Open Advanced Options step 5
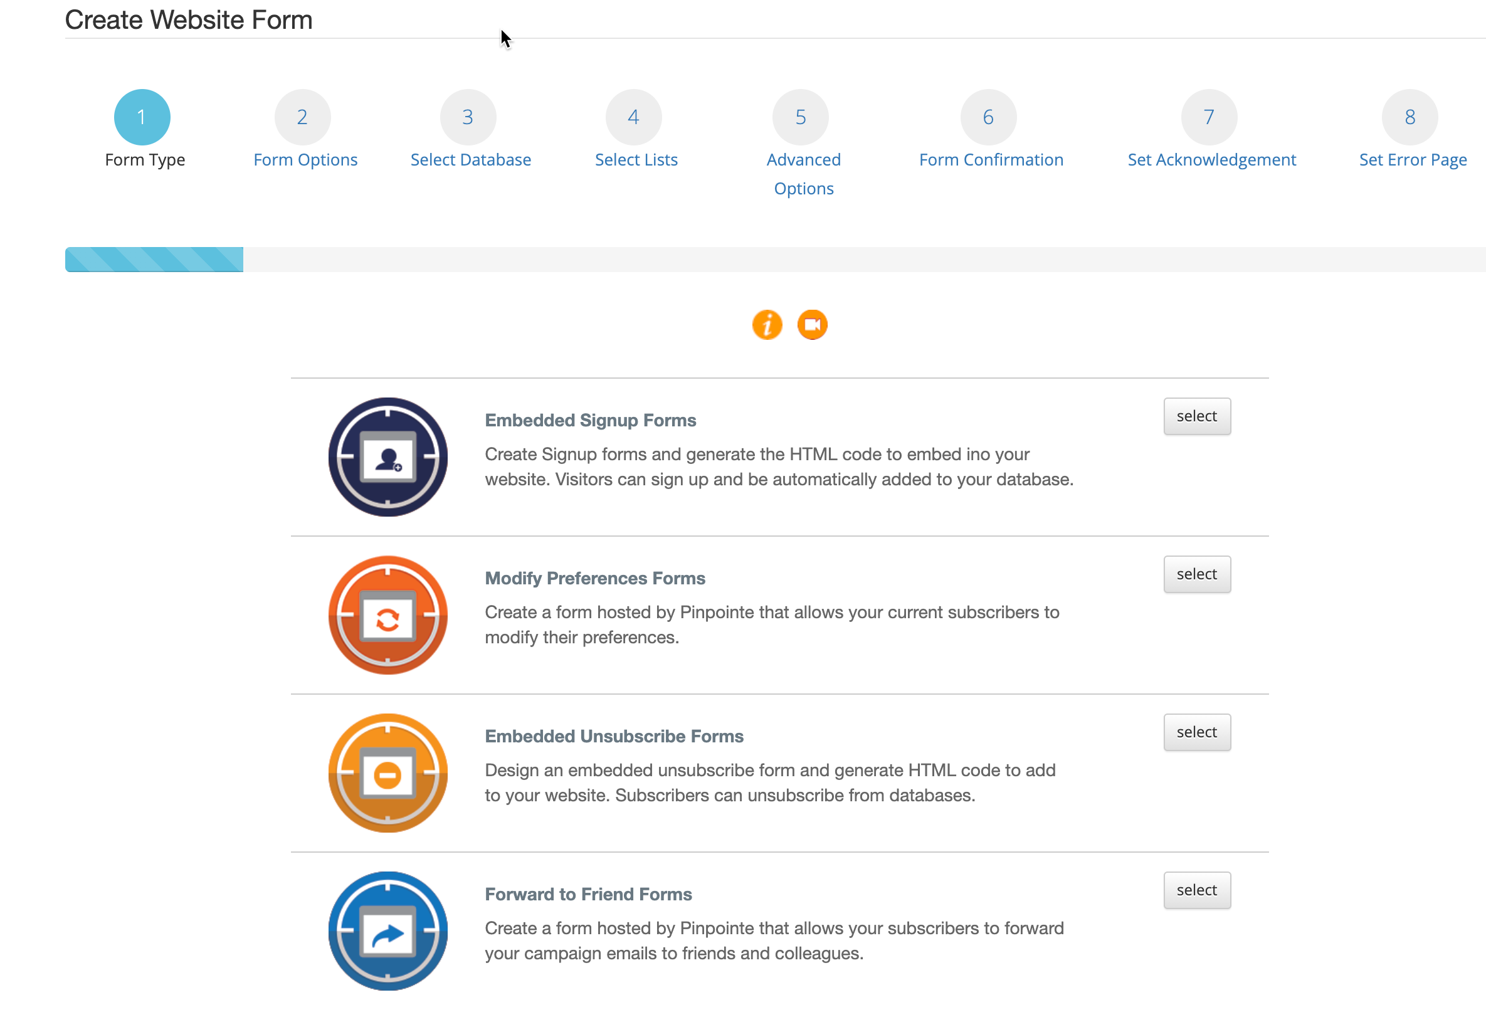 pyautogui.click(x=803, y=117)
